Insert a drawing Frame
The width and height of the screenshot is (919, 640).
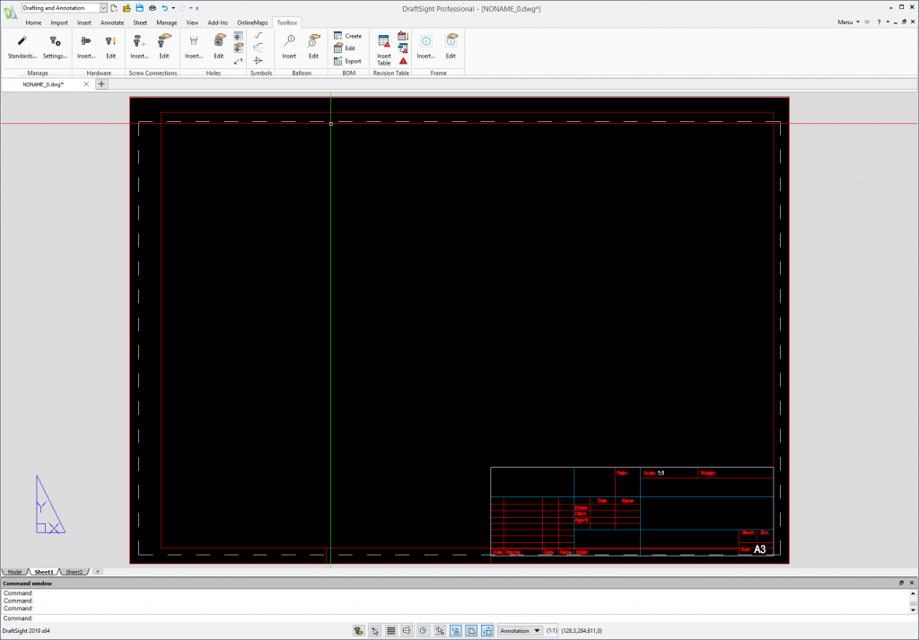(x=424, y=45)
